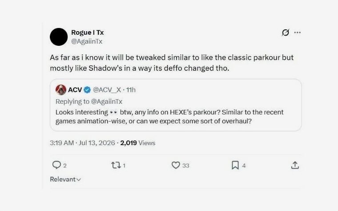Bookmark this tweet
The width and height of the screenshot is (338, 211).
235,165
